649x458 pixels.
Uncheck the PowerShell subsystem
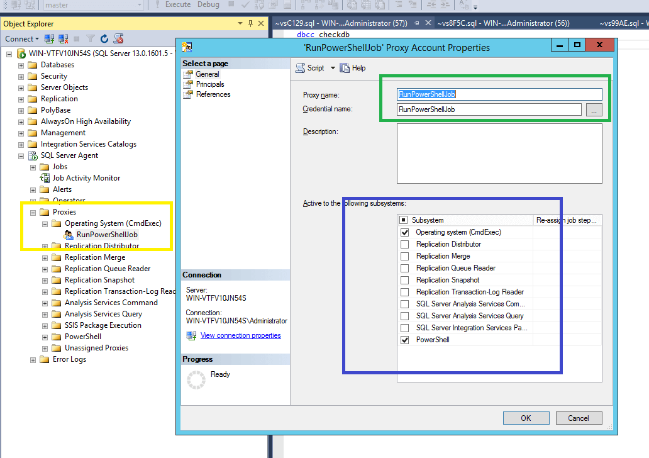[405, 340]
